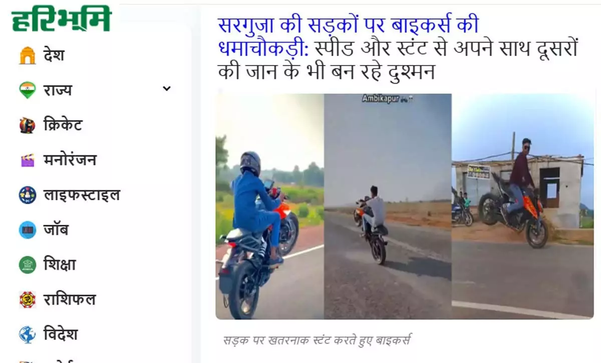Screen dimensions: 601x363
Task: Open the राशिफल menu item
Action: [69, 299]
